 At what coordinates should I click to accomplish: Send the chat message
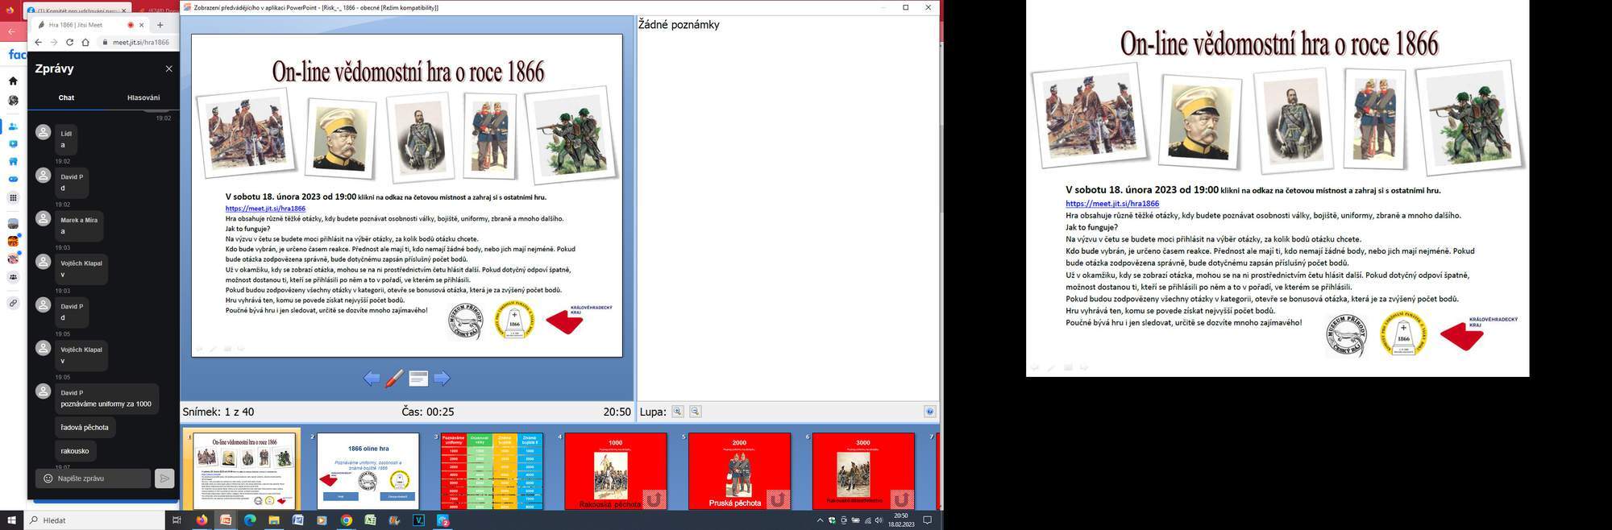click(164, 478)
